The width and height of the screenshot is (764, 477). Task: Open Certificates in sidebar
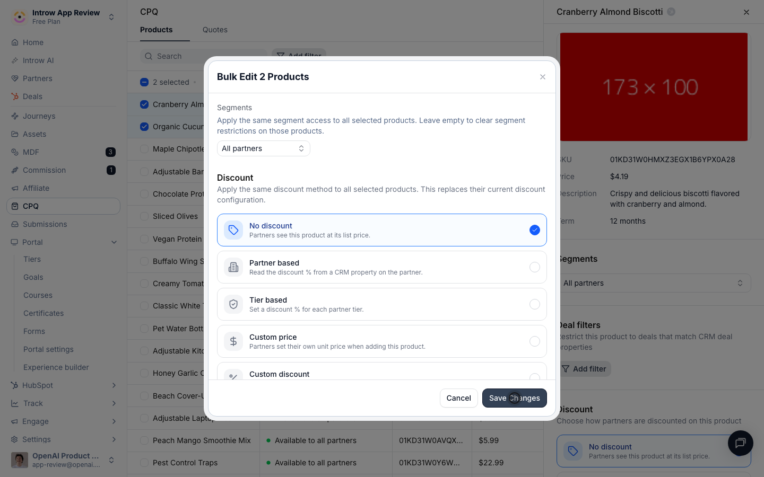44,313
